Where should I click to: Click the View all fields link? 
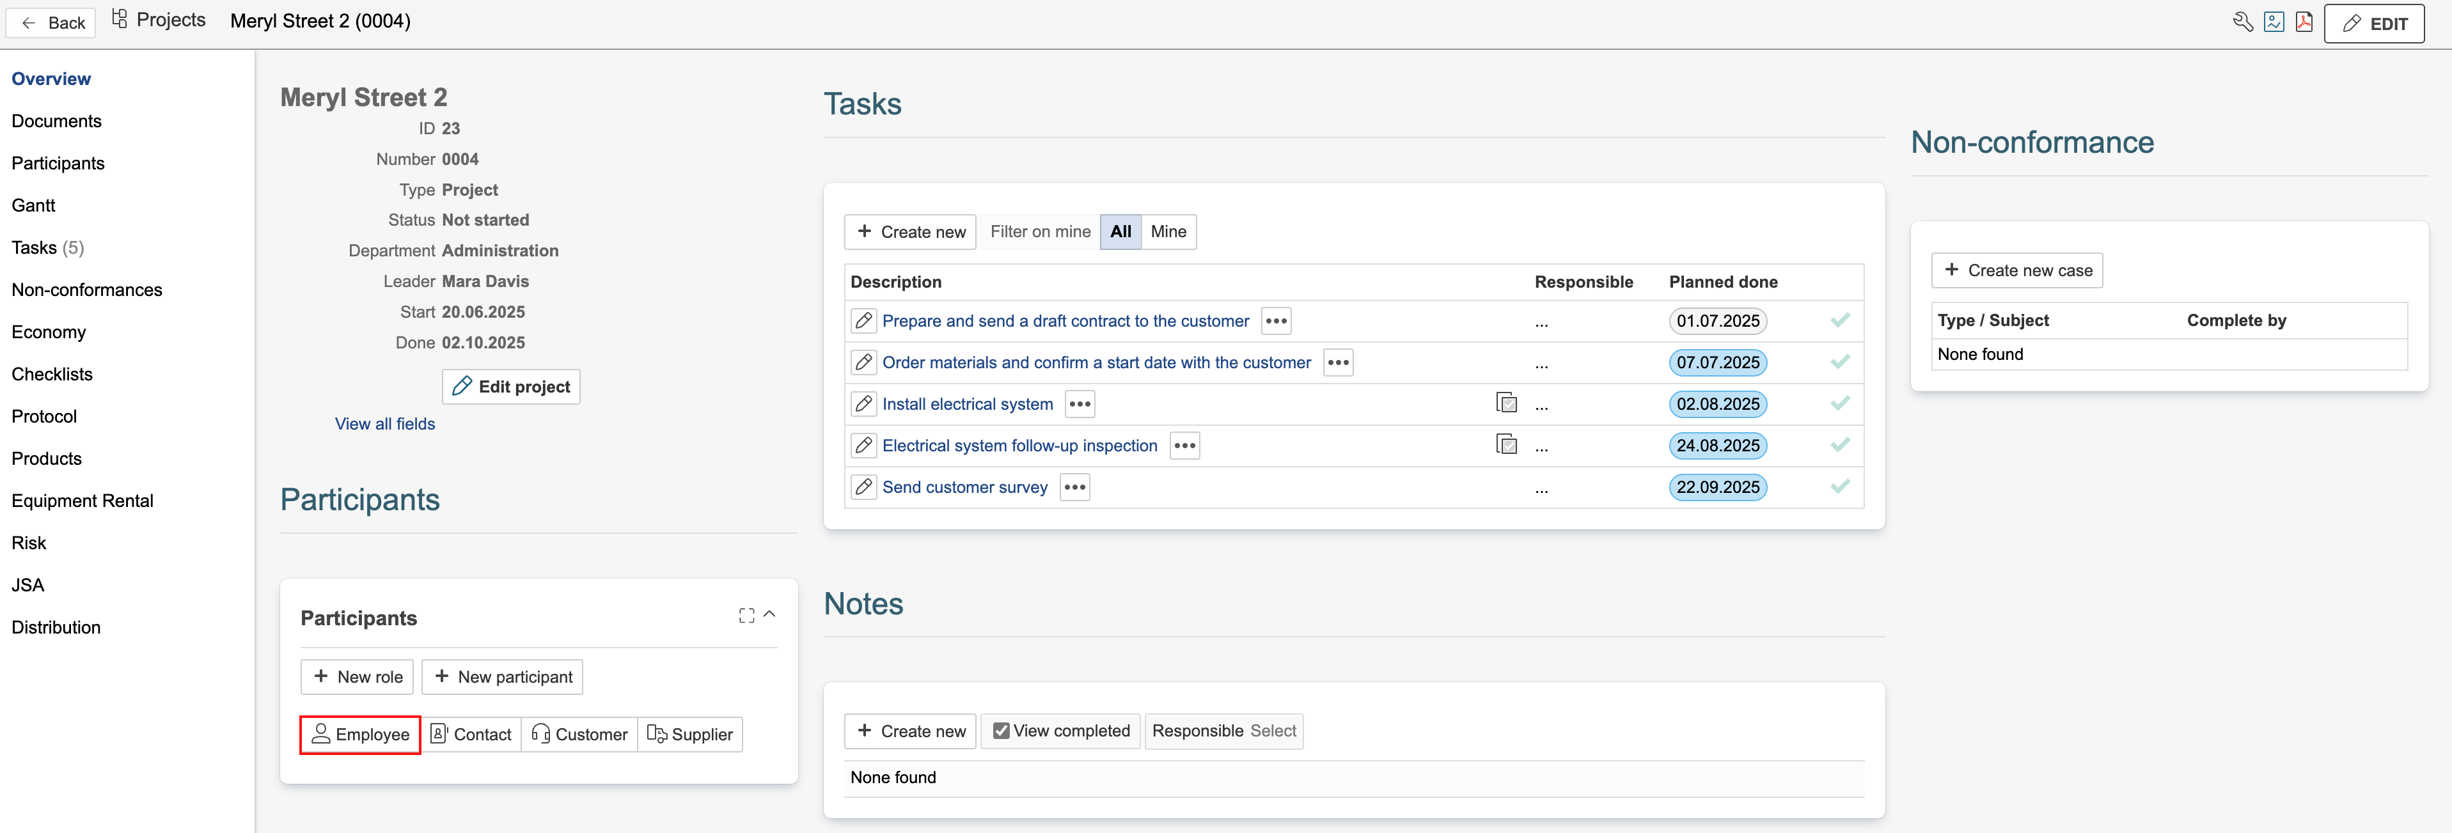[384, 424]
